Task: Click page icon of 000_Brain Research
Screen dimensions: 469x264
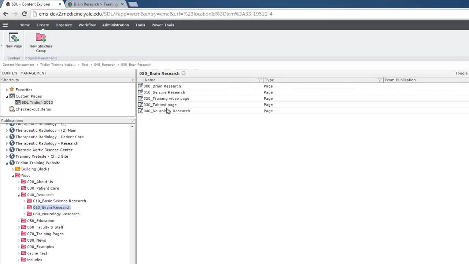Action: click(140, 86)
